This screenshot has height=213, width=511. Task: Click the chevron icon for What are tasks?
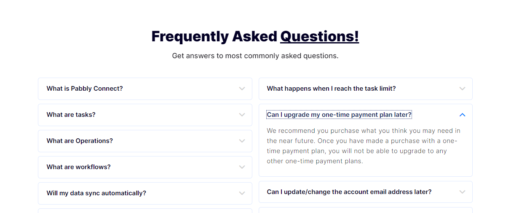pos(242,115)
